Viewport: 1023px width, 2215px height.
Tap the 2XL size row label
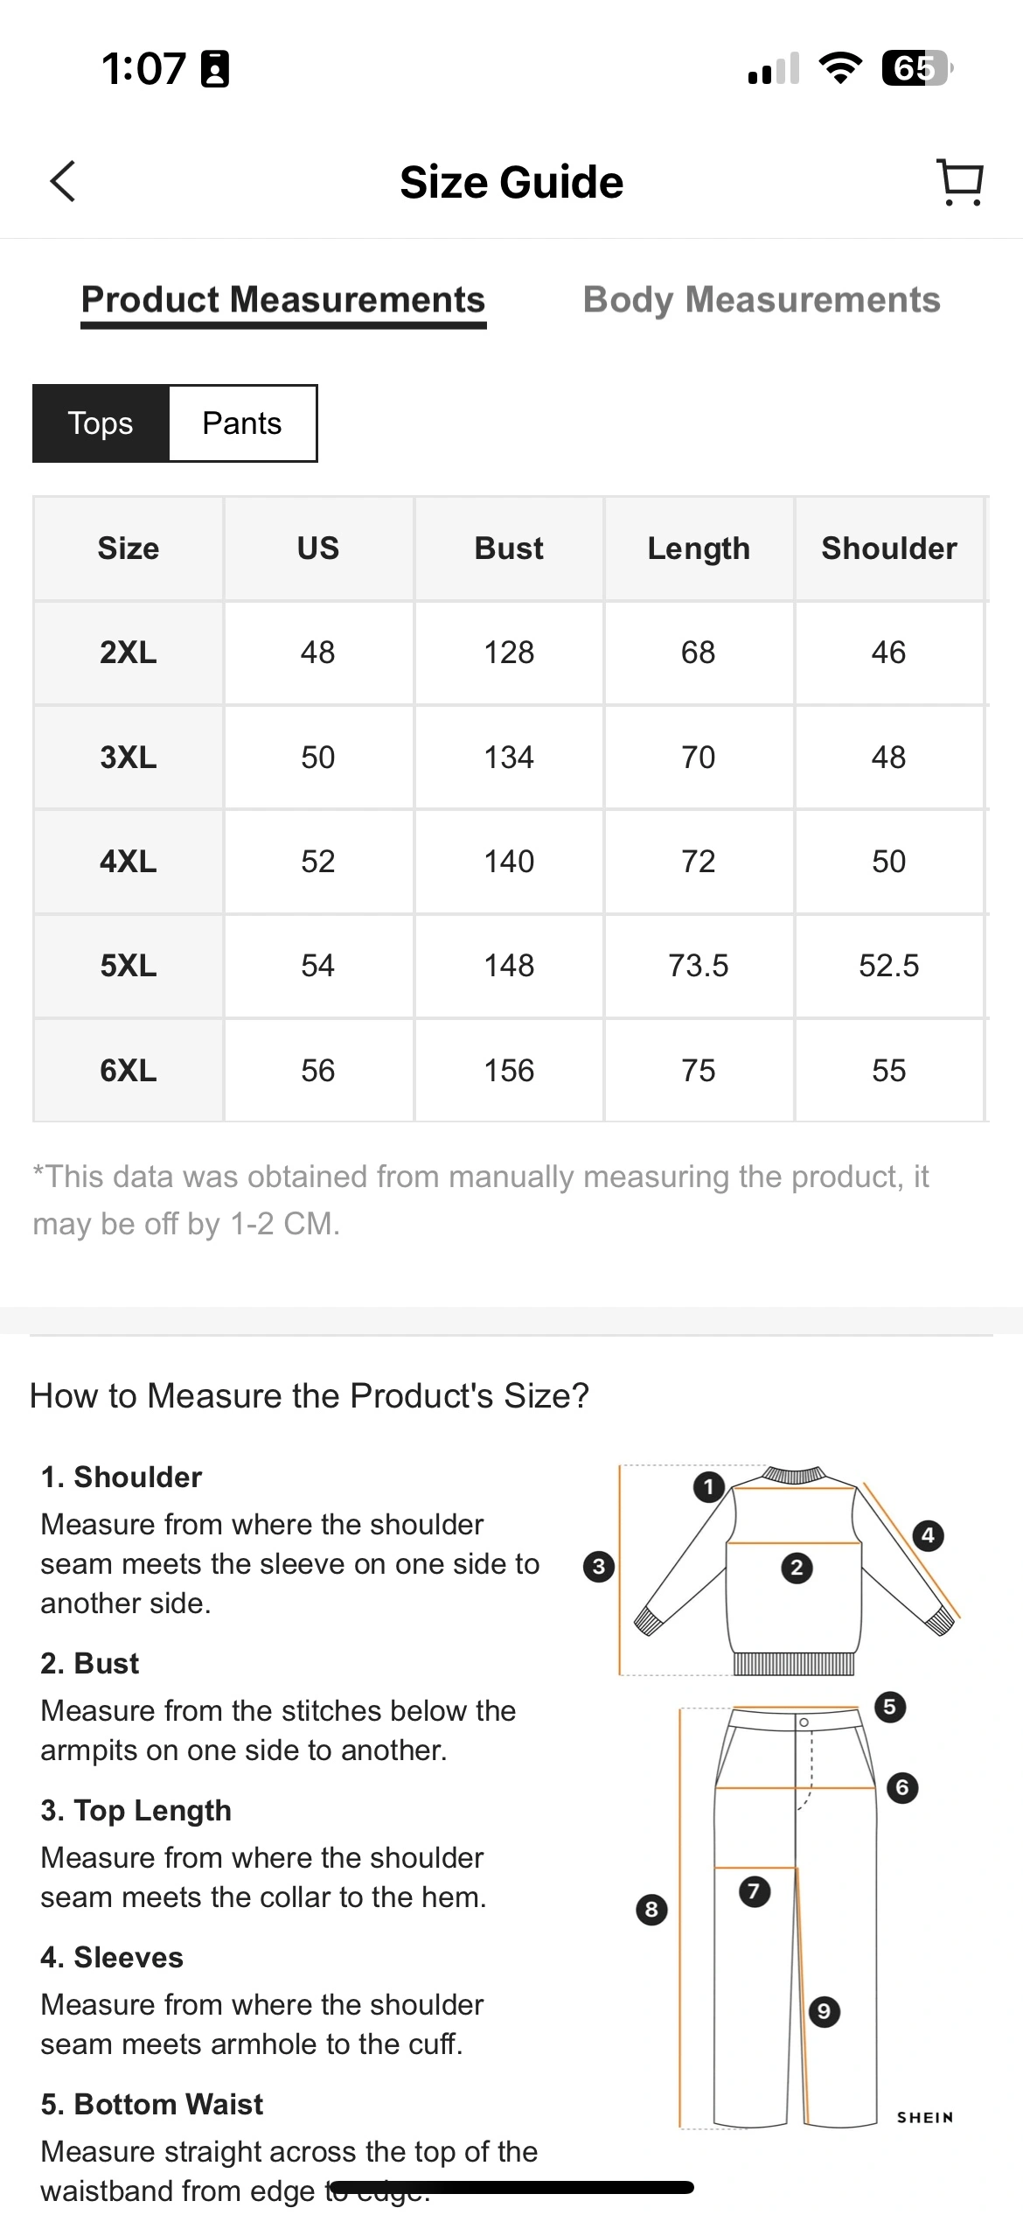(129, 653)
